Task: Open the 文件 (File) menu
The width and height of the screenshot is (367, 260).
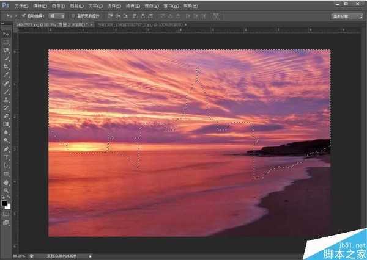Action: [x=21, y=6]
